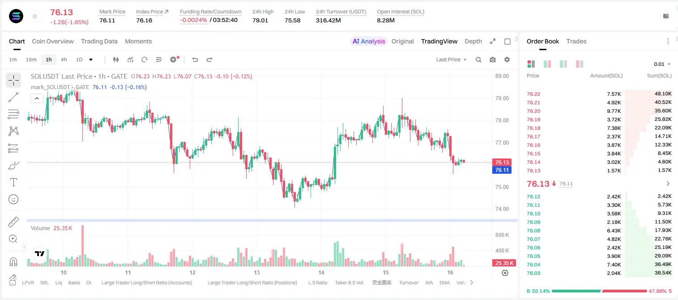Open the Last Price dropdown
Screen dimensions: 678x300
tap(452, 60)
